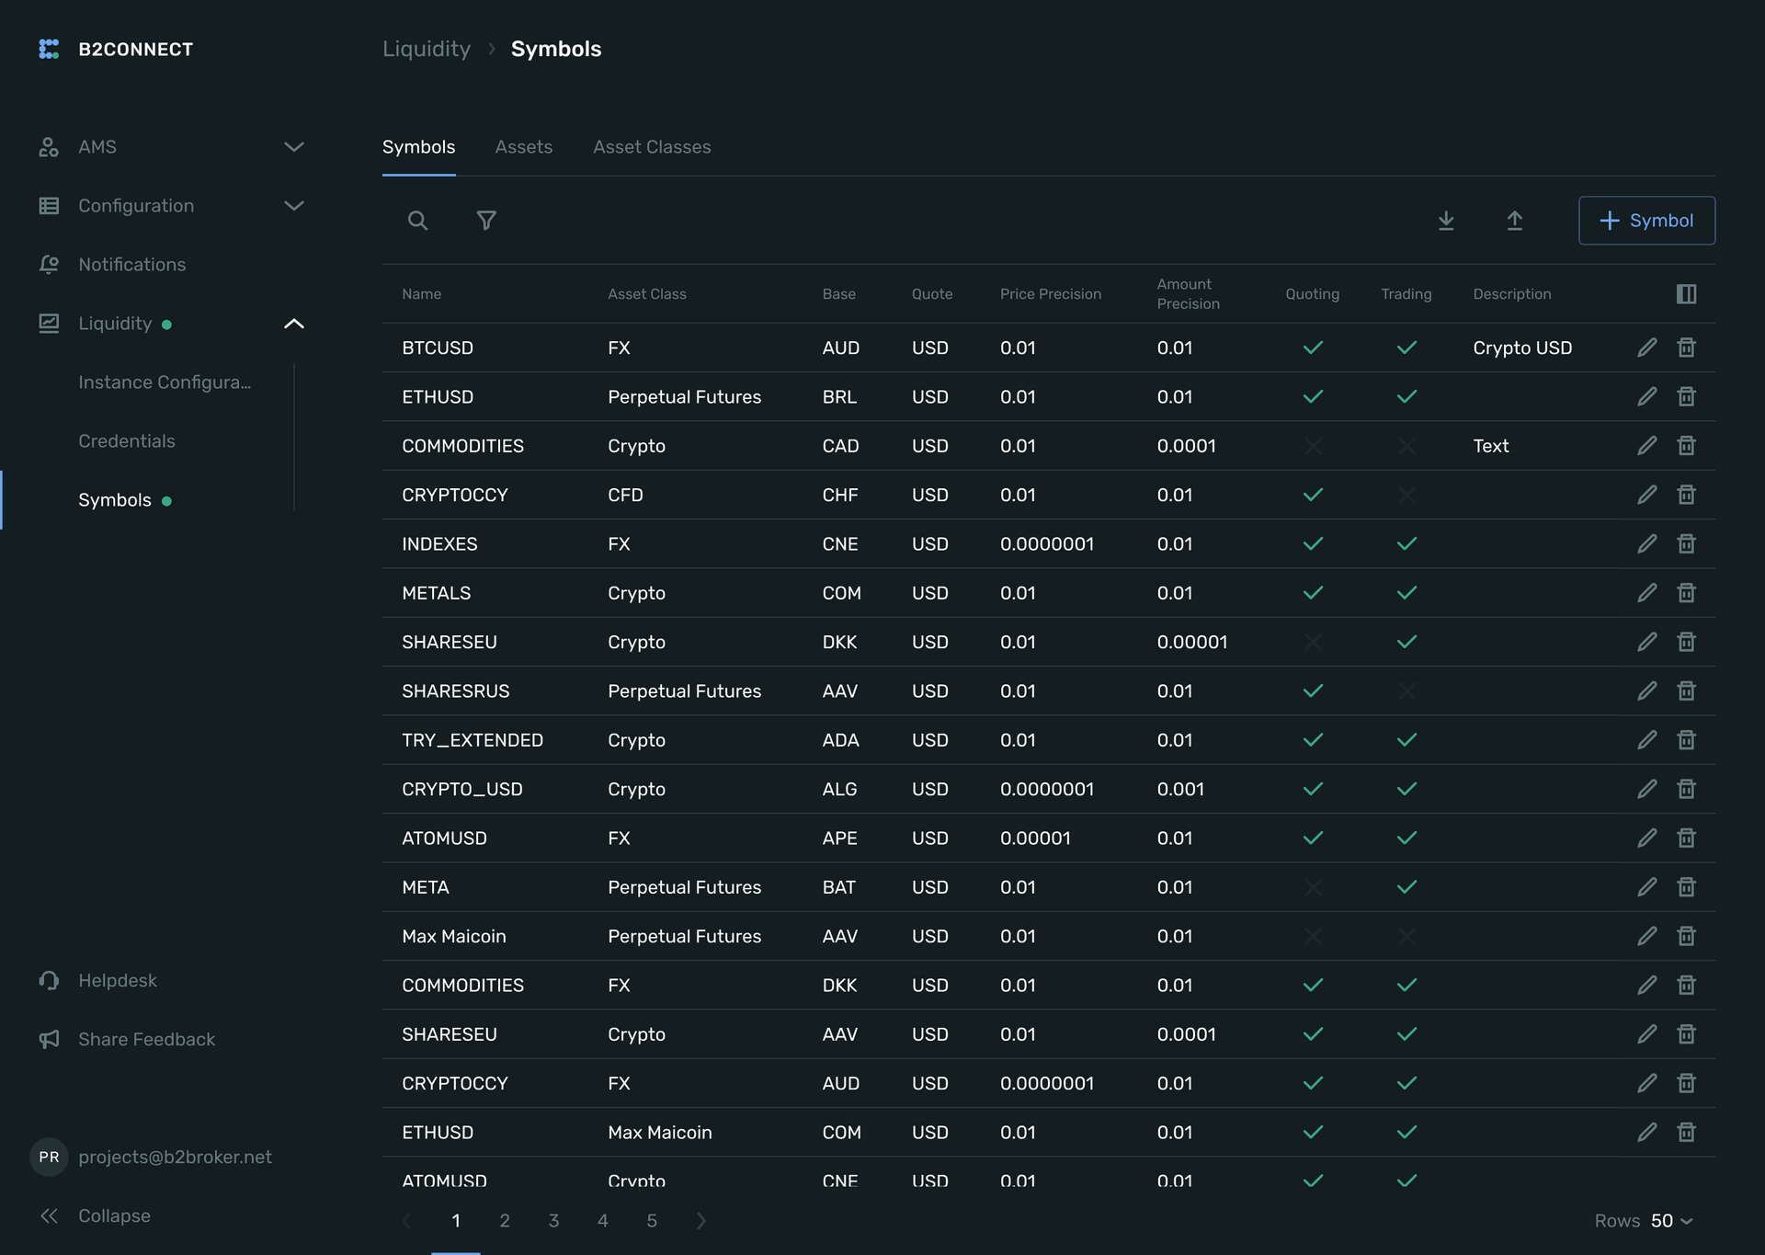Toggle Trading status for CRYPTOCCY CFD row
The height and width of the screenshot is (1255, 1765).
coord(1406,496)
